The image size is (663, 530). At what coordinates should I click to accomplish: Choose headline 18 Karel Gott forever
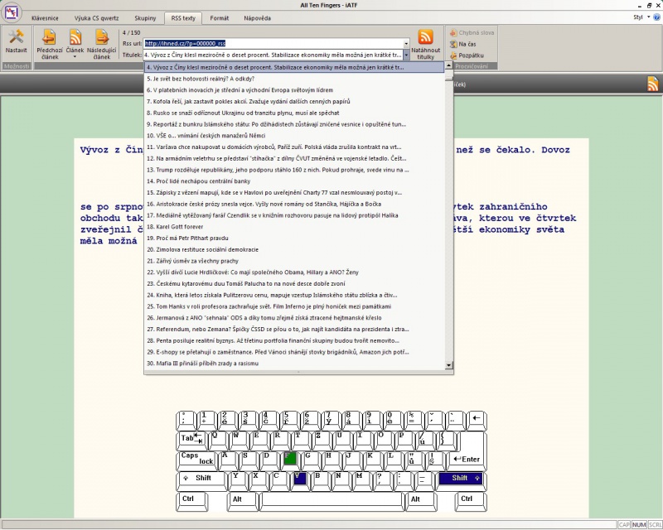point(174,226)
